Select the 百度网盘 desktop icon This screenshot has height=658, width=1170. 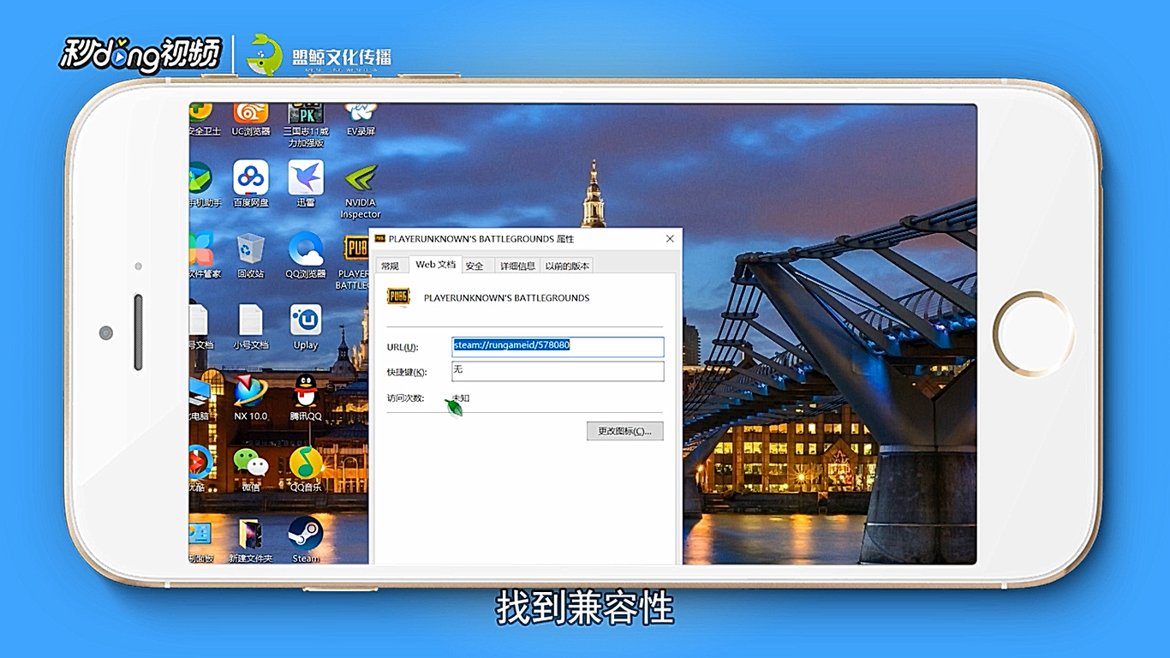(x=251, y=183)
